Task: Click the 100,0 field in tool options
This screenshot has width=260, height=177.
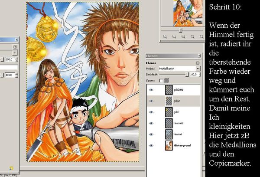Action: pyautogui.click(x=10, y=59)
